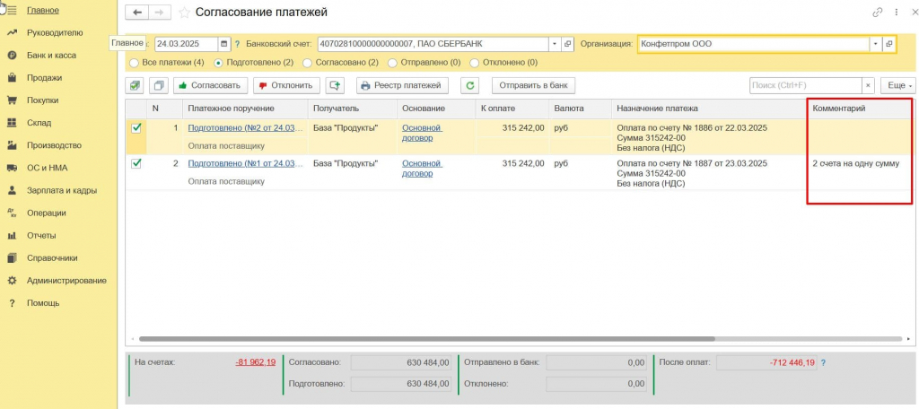
Task: Click the ОС и НМА truck icon
Action: (x=11, y=168)
